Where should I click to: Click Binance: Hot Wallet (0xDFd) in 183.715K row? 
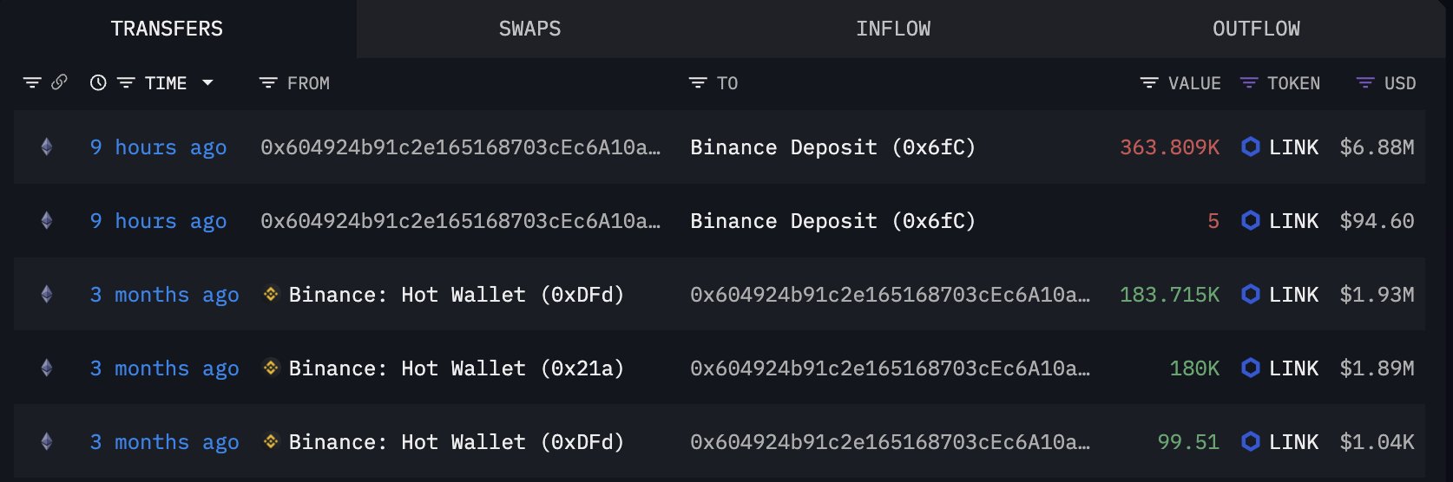click(x=456, y=295)
